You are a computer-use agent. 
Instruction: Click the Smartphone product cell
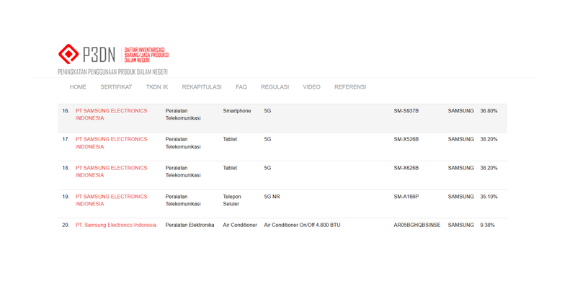(237, 111)
